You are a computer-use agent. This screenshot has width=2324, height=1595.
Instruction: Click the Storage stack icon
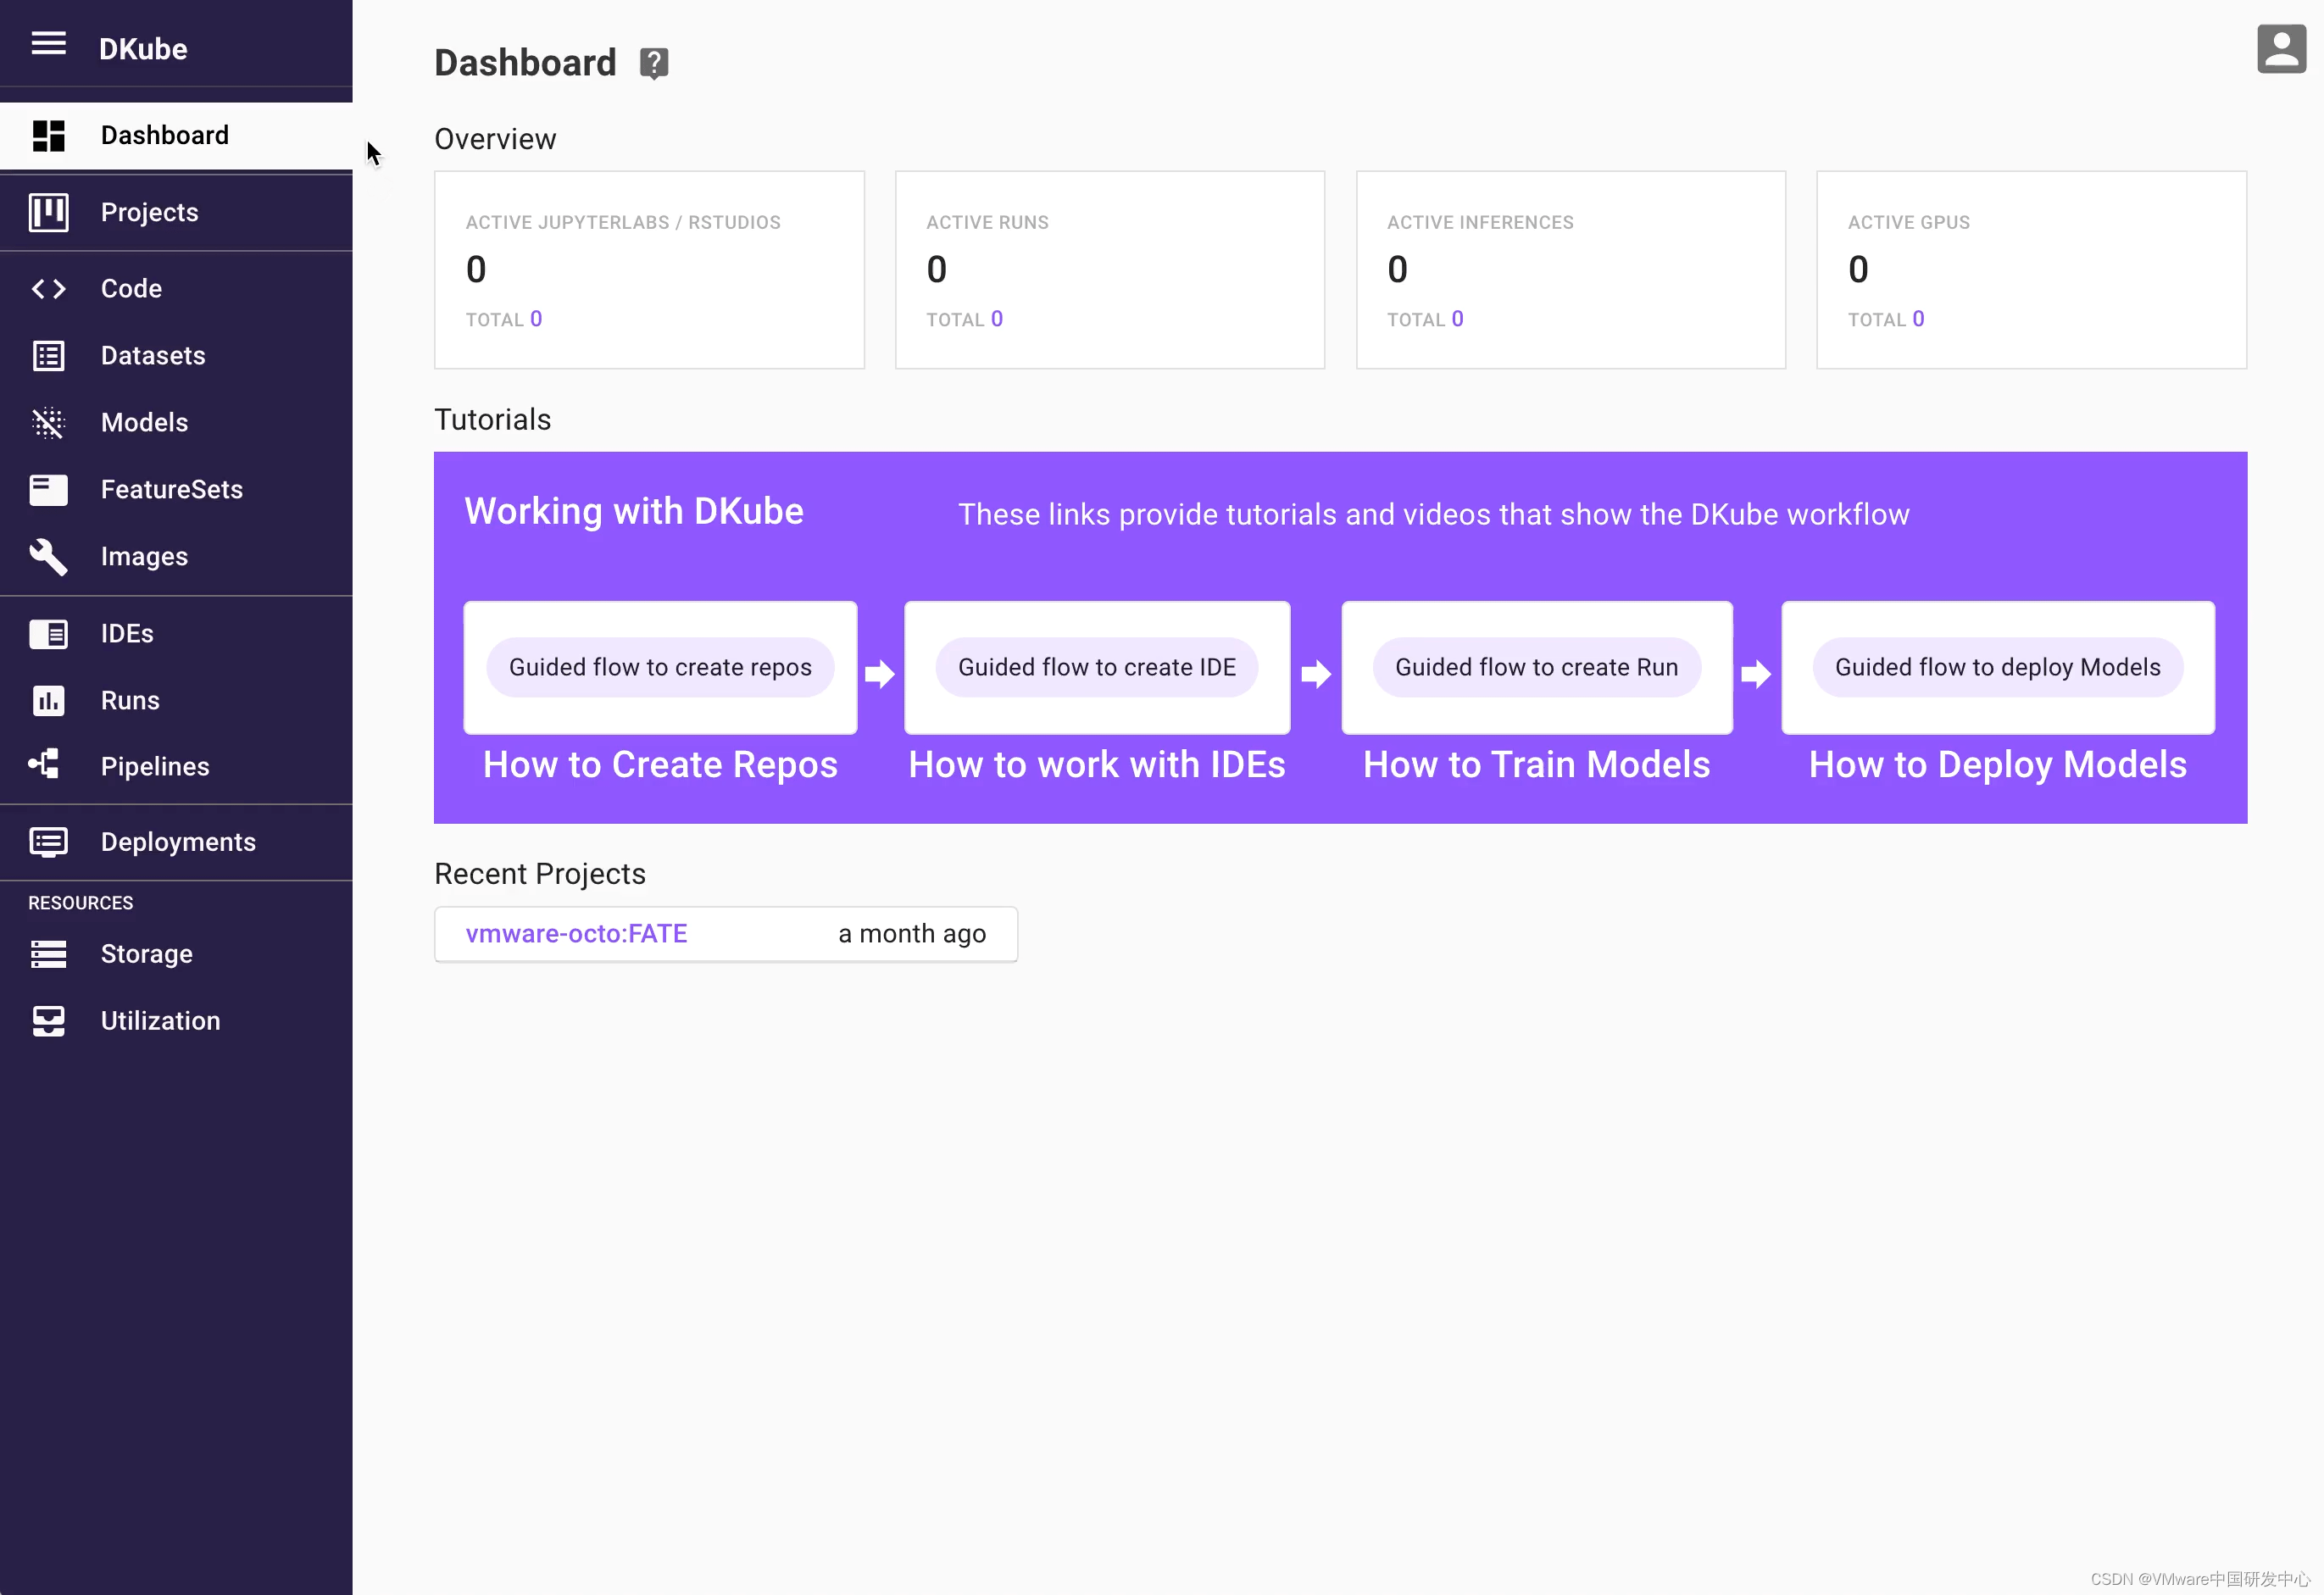(48, 954)
